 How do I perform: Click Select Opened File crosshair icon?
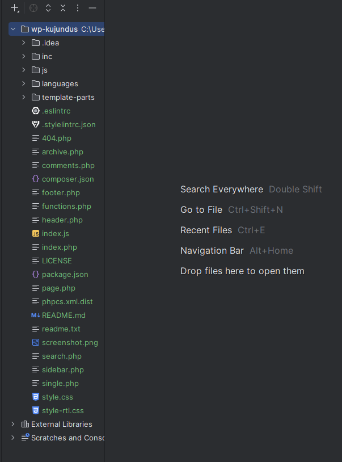[x=33, y=8]
